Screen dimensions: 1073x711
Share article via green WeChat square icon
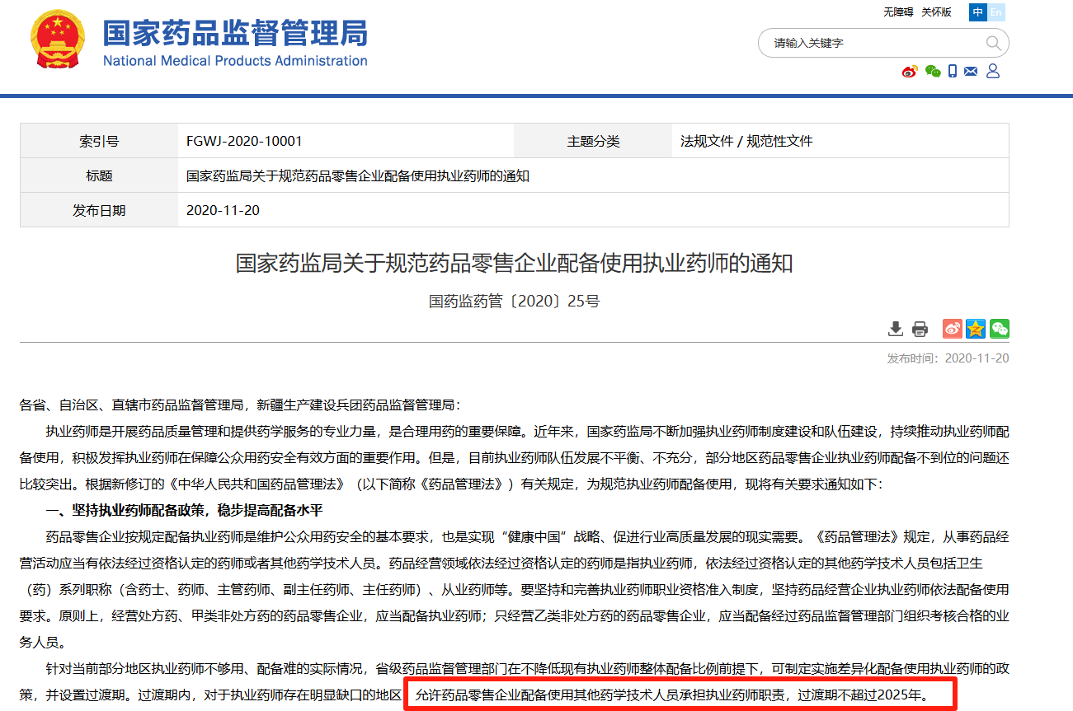[x=1000, y=329]
